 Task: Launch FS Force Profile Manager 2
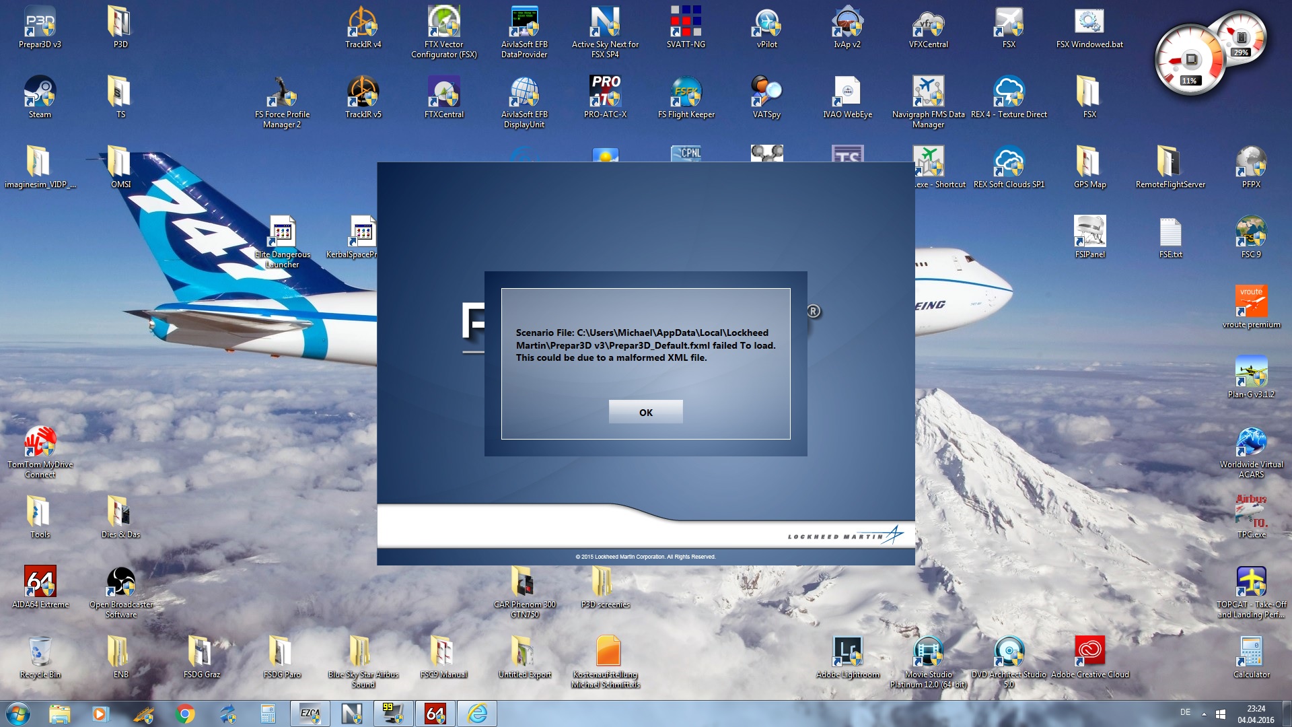[282, 102]
